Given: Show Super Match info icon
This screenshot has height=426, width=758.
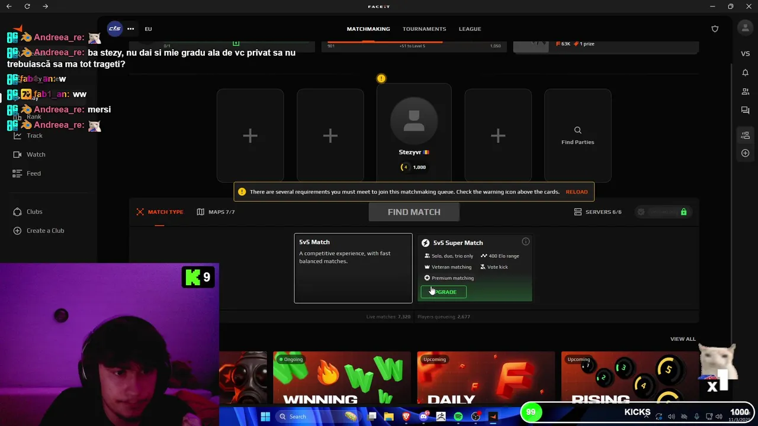Looking at the screenshot, I should coord(525,241).
